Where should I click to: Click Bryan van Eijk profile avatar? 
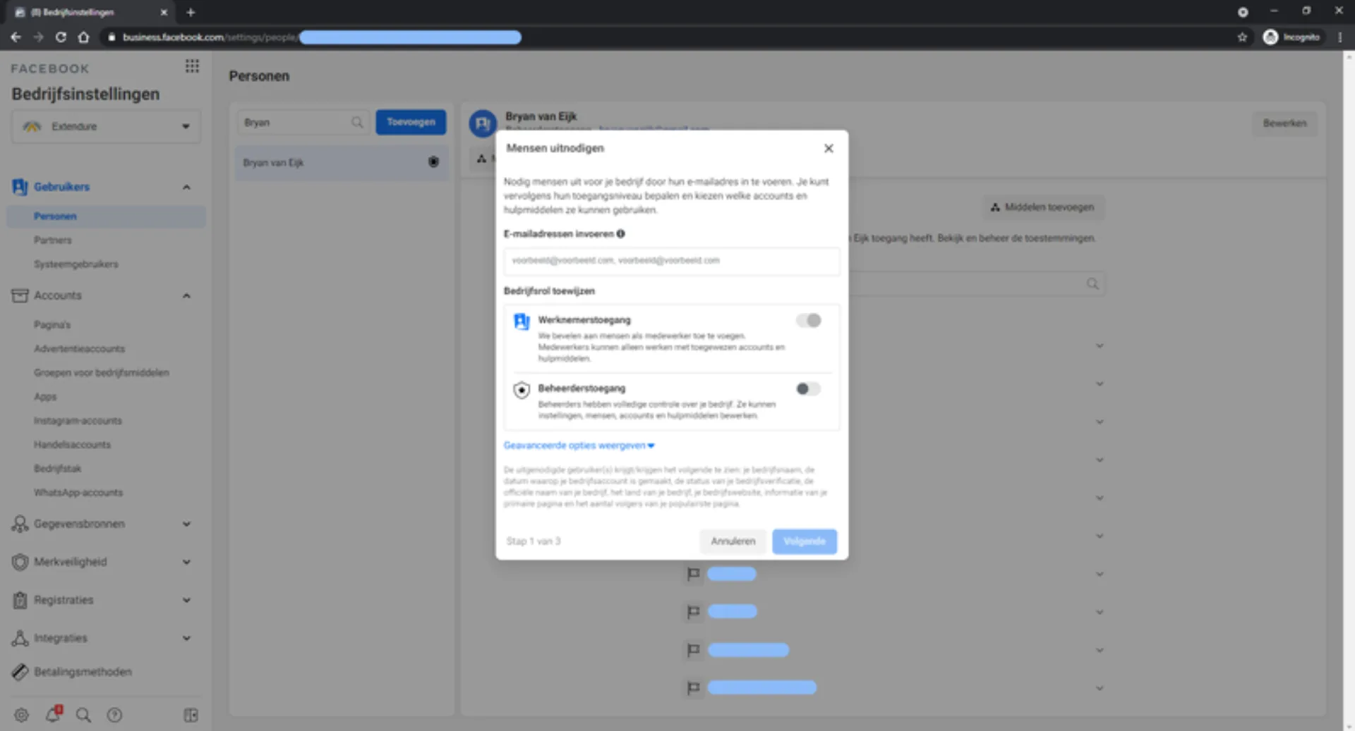point(483,123)
